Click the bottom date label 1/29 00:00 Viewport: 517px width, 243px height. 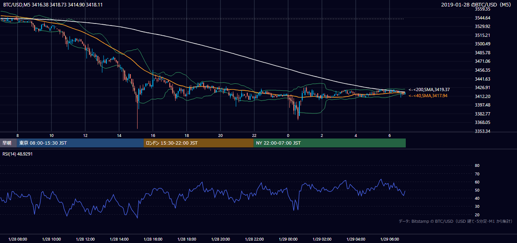(288, 239)
